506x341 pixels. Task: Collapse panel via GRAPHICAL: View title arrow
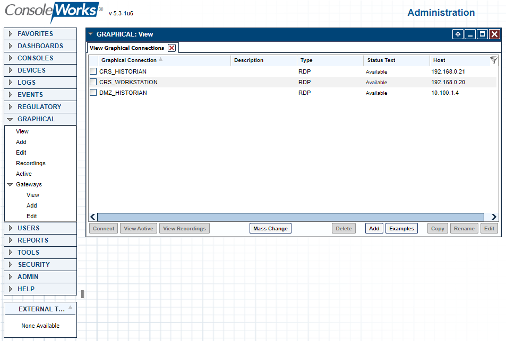pyautogui.click(x=91, y=34)
